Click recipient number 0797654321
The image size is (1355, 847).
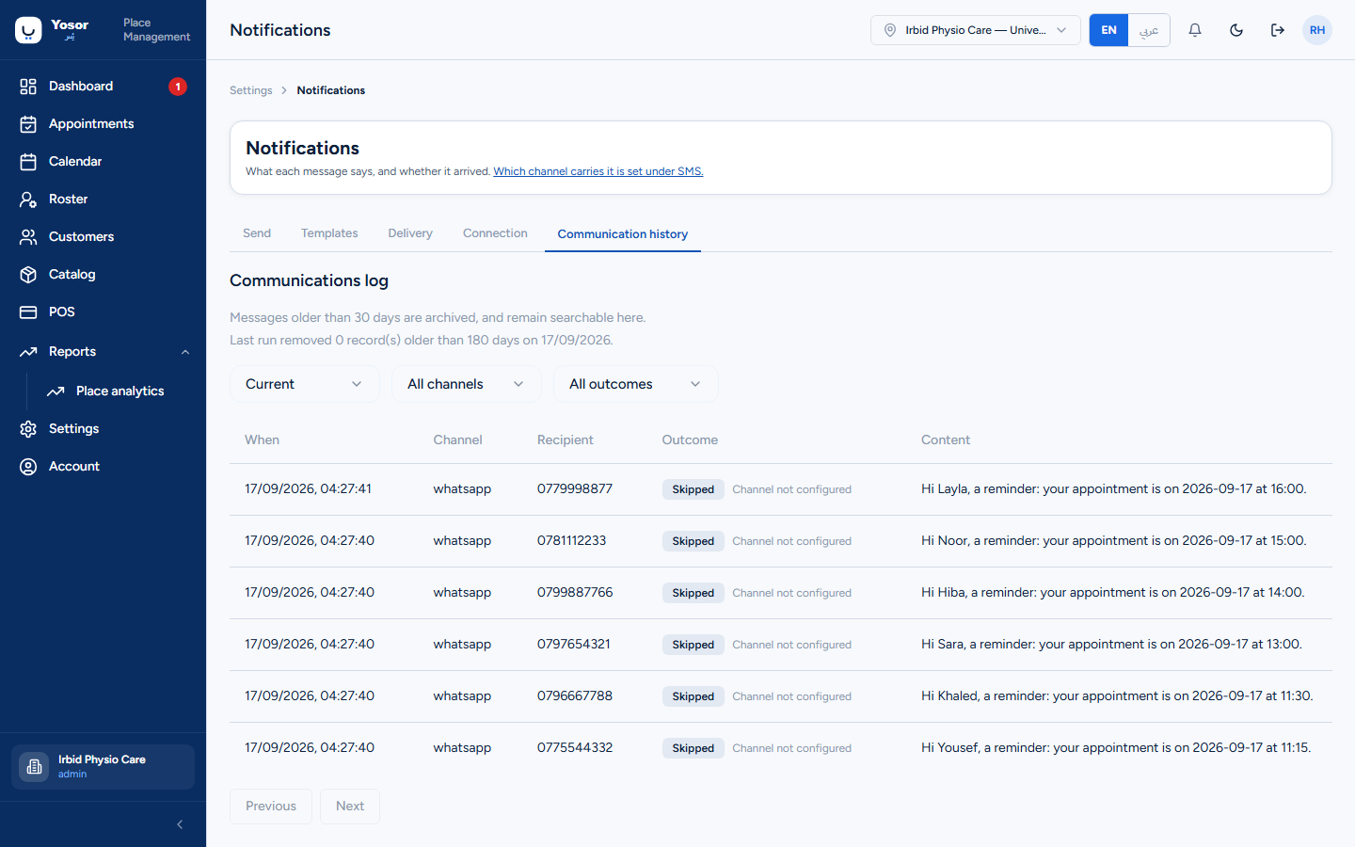[574, 645]
